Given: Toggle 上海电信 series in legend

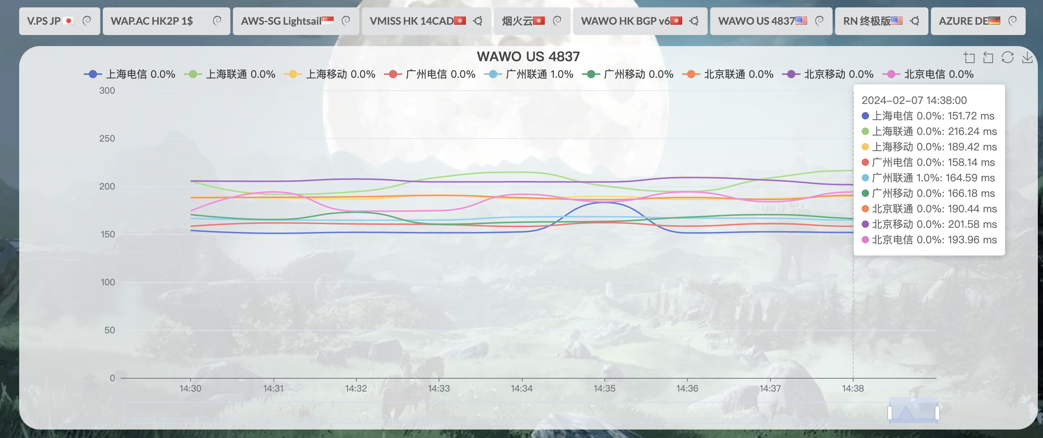Looking at the screenshot, I should click(x=130, y=74).
